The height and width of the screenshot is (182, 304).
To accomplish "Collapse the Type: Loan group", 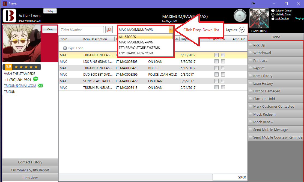I will coord(65,48).
